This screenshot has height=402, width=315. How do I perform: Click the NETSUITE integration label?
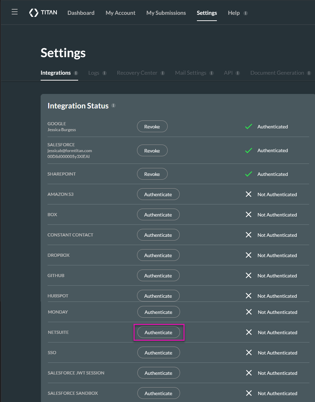58,332
